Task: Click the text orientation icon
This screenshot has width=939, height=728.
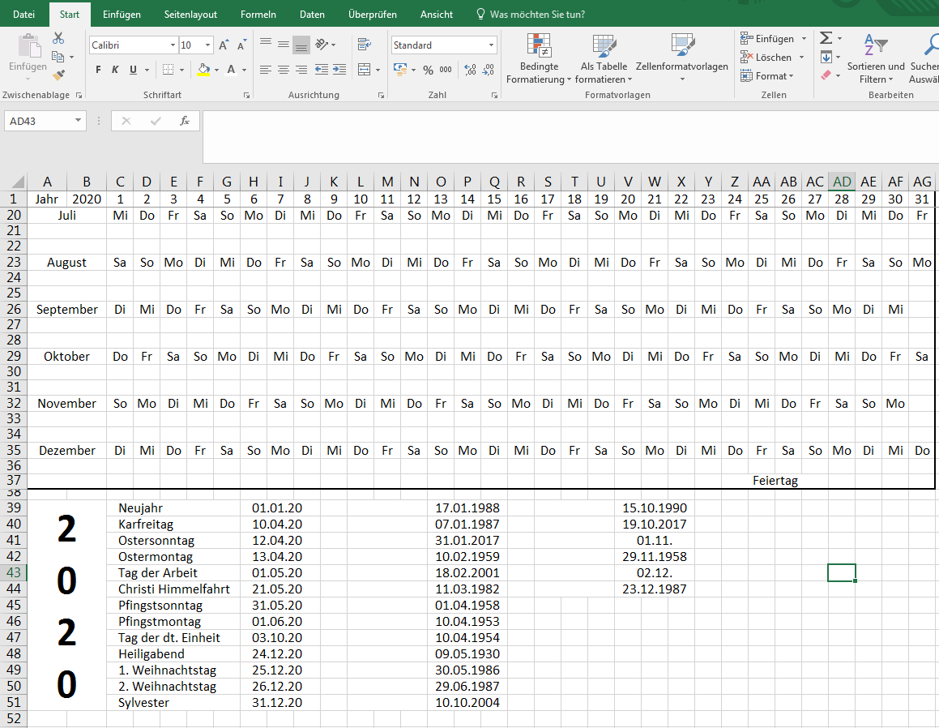Action: 322,45
